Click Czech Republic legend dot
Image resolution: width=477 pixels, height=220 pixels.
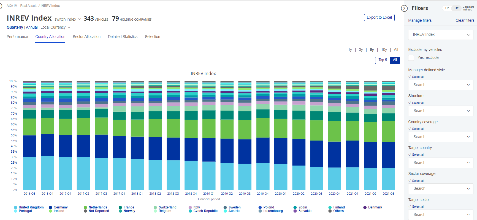pos(190,211)
